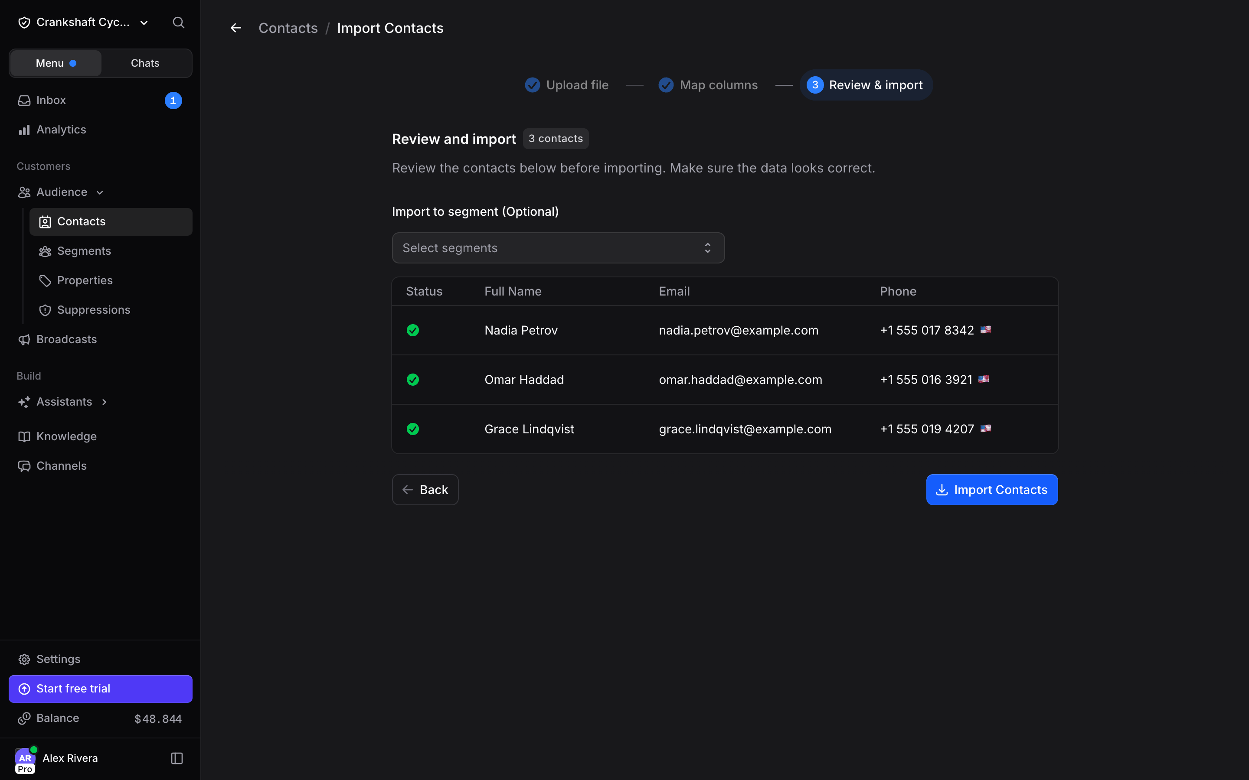Click green status check for Grace Lindqvist
This screenshot has width=1249, height=780.
tap(413, 429)
